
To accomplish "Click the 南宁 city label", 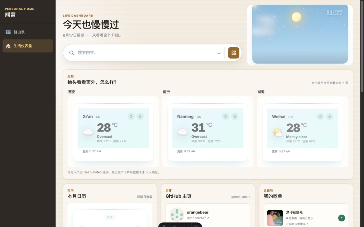I will click(166, 92).
